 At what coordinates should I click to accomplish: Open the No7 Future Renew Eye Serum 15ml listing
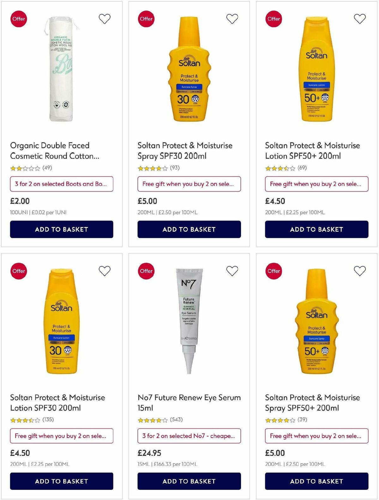189,403
